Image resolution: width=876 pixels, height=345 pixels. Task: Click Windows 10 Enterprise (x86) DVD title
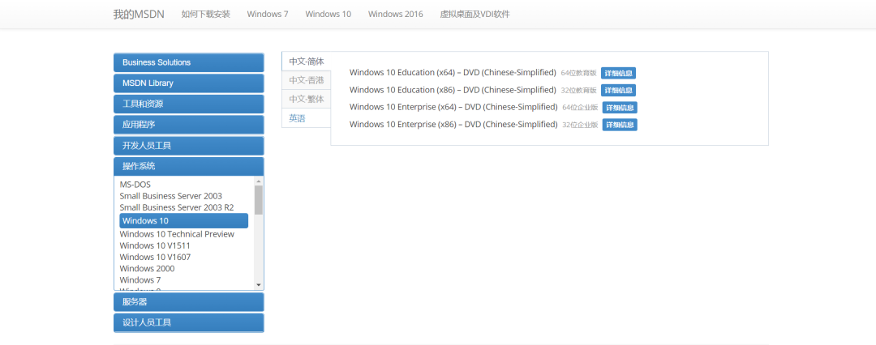click(453, 125)
